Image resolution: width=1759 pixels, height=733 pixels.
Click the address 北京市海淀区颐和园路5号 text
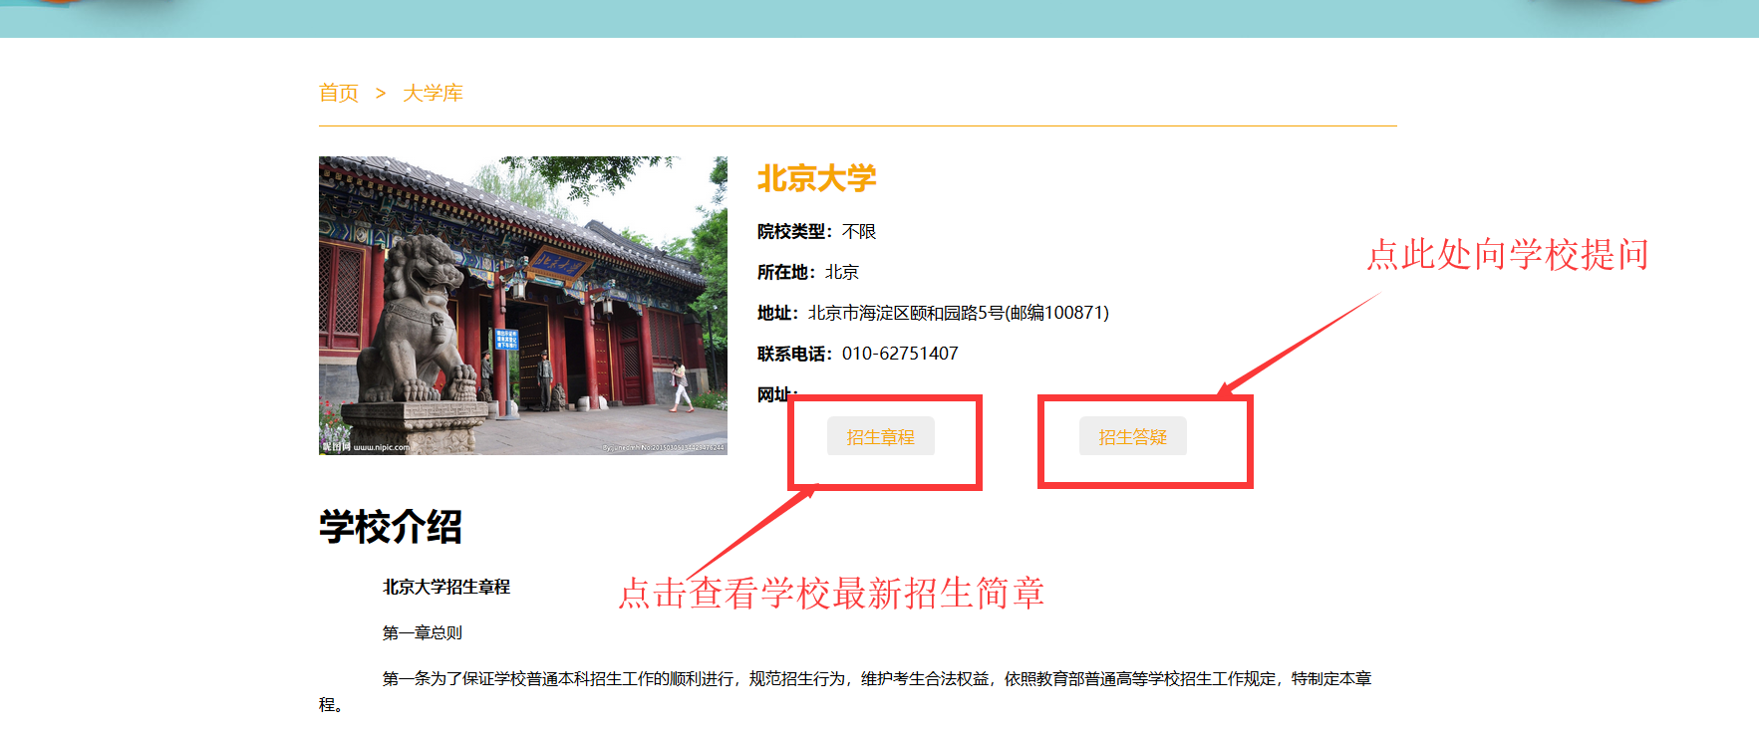click(x=957, y=313)
